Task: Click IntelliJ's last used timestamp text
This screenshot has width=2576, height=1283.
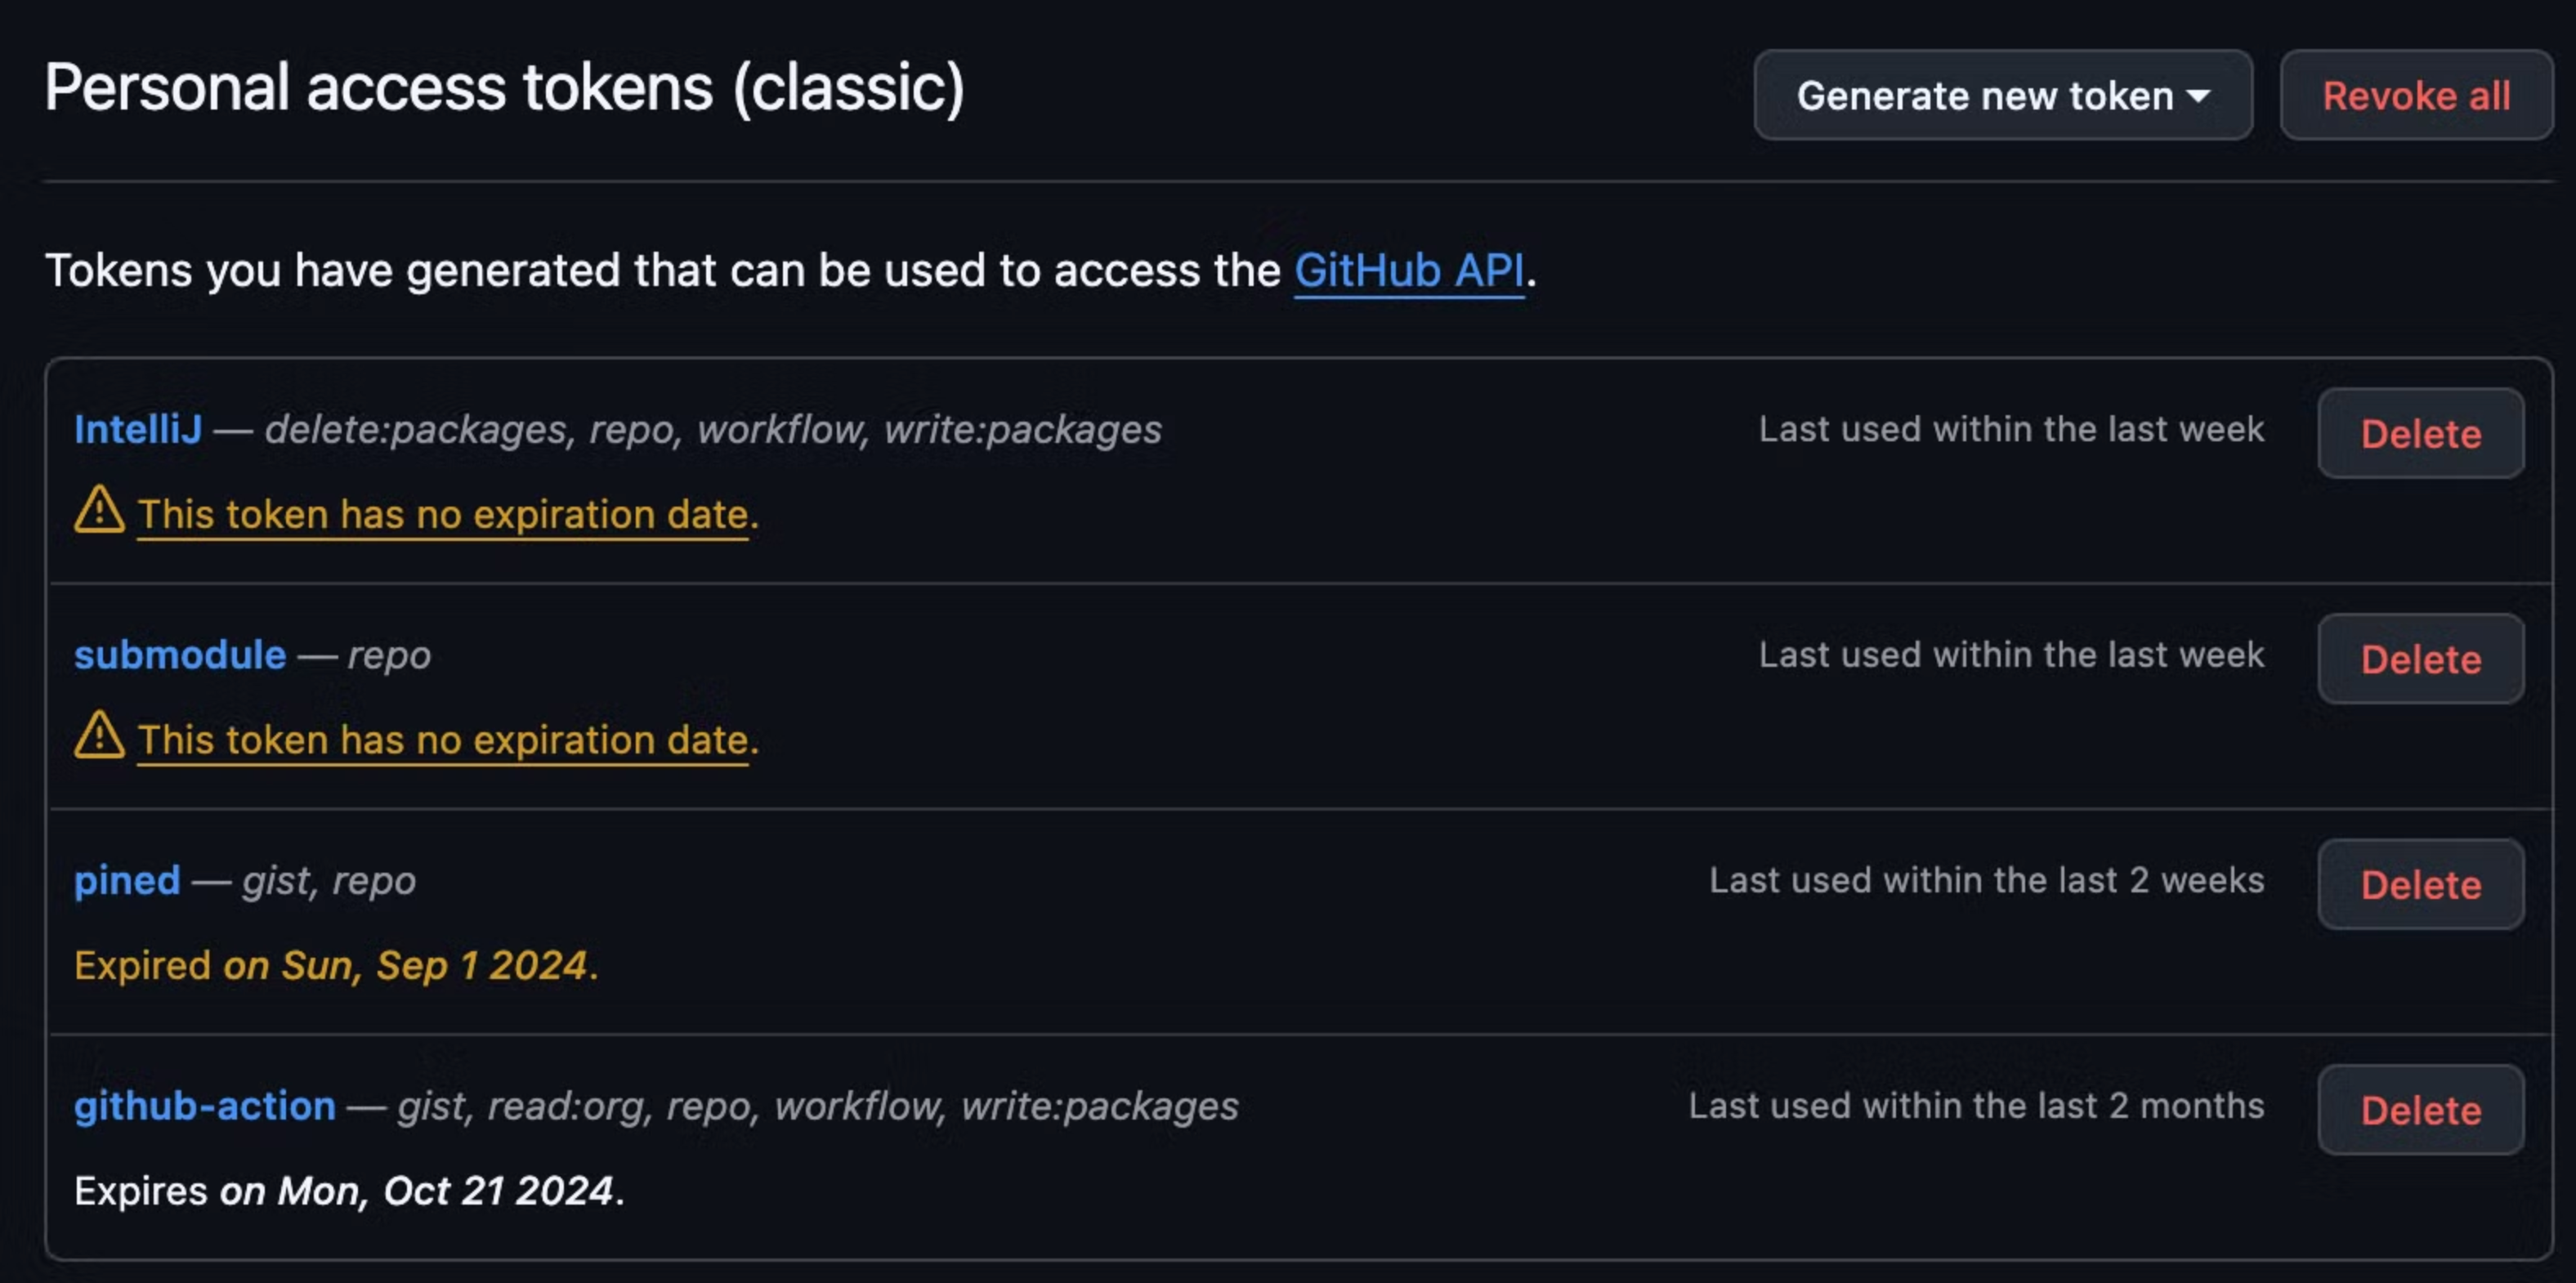Action: click(2011, 429)
